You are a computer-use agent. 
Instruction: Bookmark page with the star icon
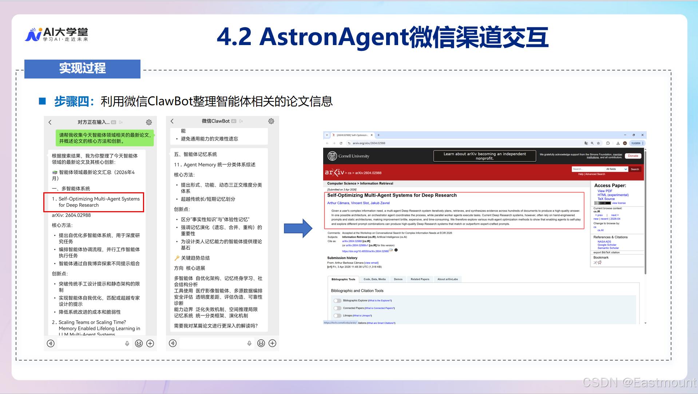598,143
